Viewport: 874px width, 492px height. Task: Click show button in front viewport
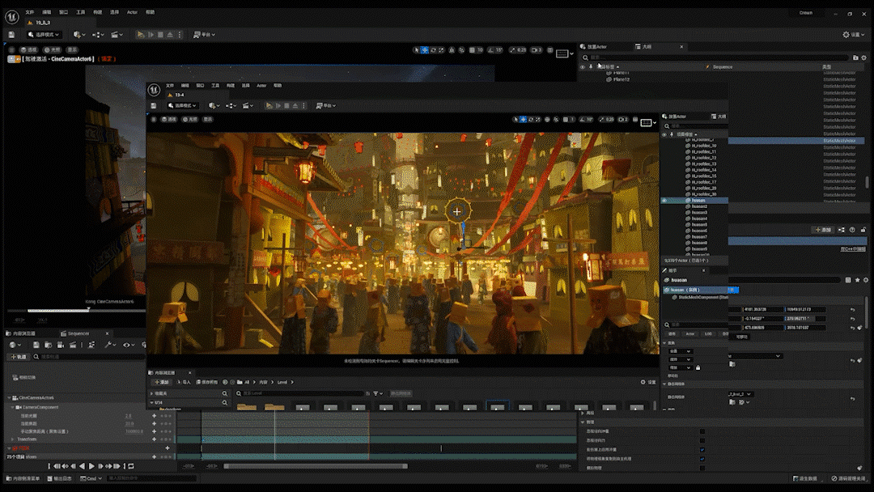click(x=208, y=119)
